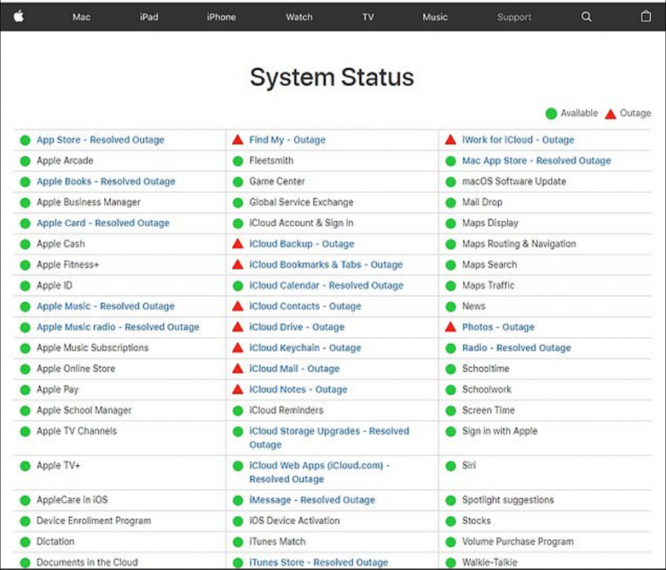Open the shopping bag icon
The image size is (666, 570).
pos(646,17)
